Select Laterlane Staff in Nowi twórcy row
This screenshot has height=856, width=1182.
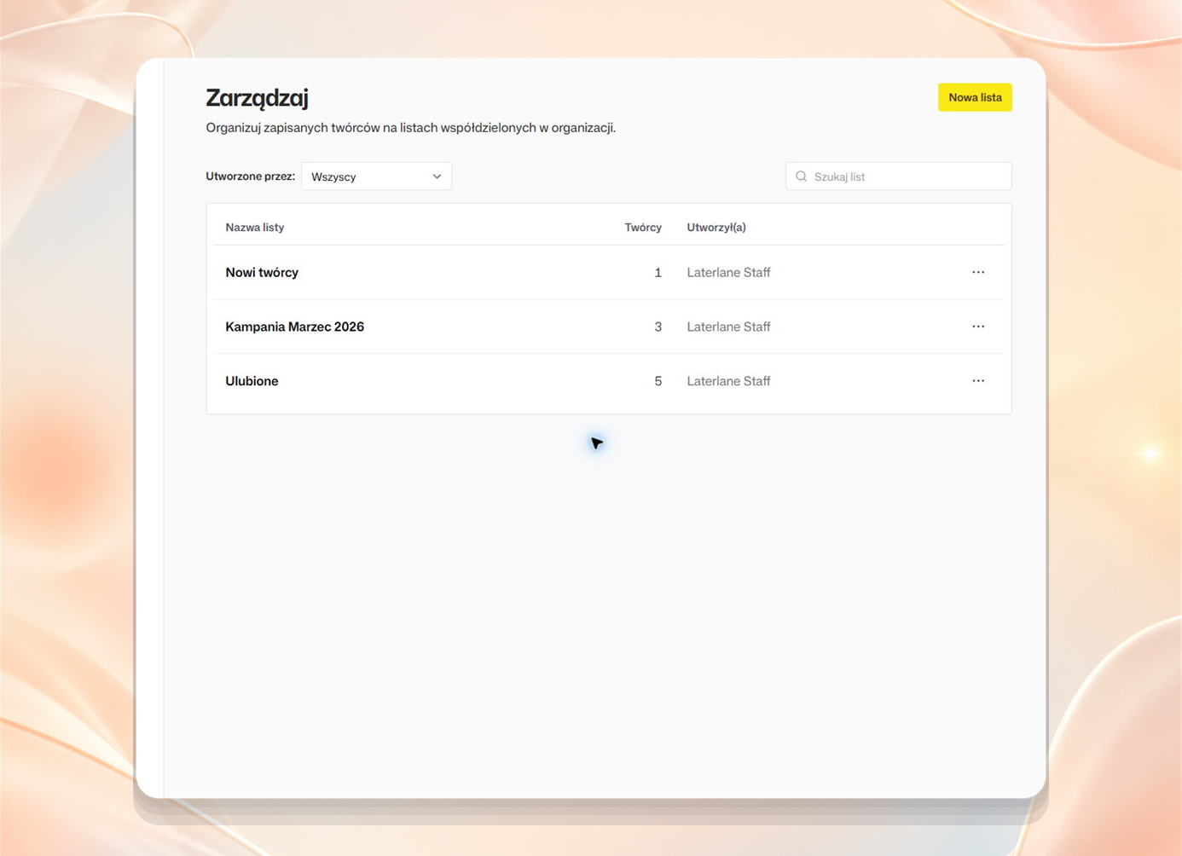point(728,273)
